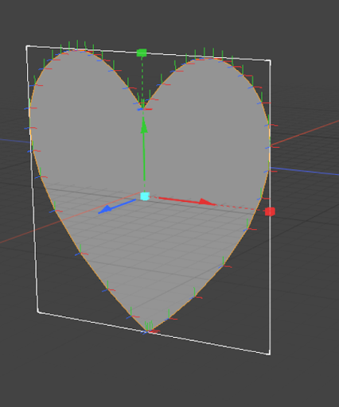
Task: Click the top-left corner of the white bounding box
Action: [x=27, y=47]
